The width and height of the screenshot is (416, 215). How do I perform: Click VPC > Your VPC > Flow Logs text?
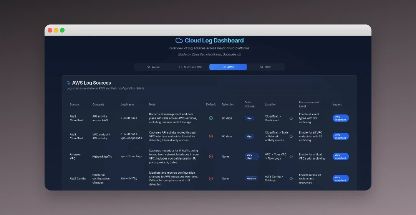coord(276,156)
